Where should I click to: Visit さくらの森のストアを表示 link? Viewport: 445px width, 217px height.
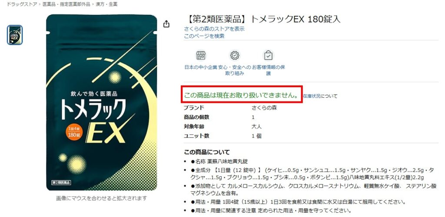214,29
